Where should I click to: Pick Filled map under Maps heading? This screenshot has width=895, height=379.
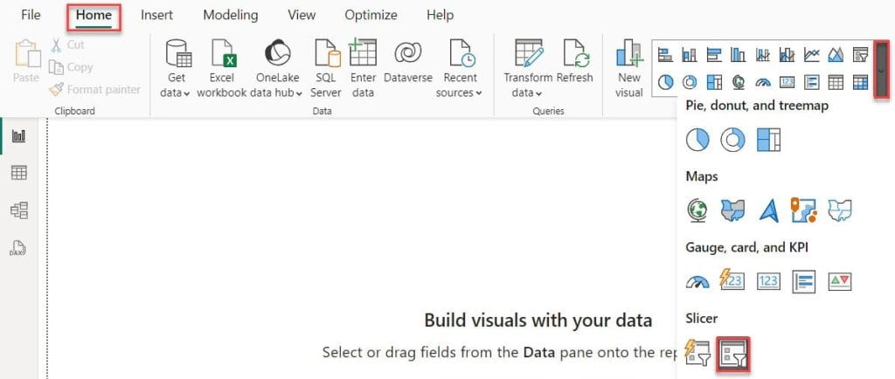tap(733, 210)
